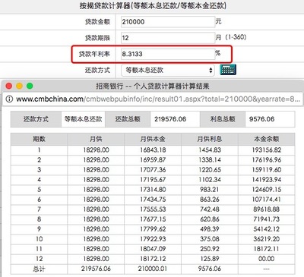Click the interest value 498.39
The width and height of the screenshot is (304, 277).
point(210,229)
